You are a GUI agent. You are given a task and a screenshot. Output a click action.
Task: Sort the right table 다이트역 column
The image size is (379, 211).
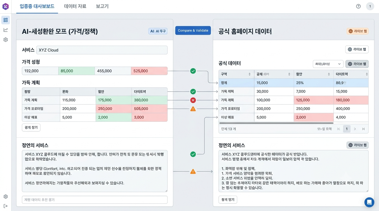[x=367, y=74]
